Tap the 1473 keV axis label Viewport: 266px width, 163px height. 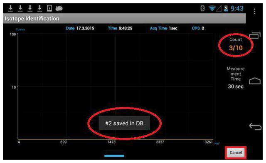click(x=111, y=142)
